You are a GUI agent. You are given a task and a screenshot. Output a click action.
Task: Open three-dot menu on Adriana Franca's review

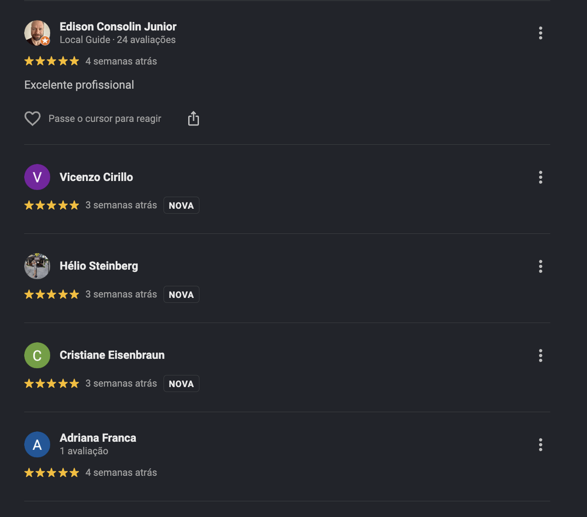pyautogui.click(x=540, y=444)
